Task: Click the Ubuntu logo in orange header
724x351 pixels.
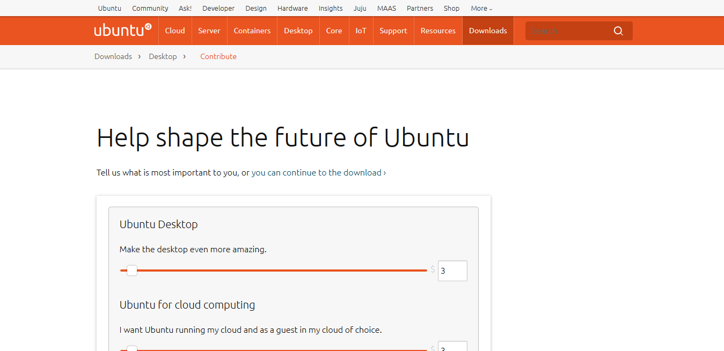Action: tap(123, 30)
